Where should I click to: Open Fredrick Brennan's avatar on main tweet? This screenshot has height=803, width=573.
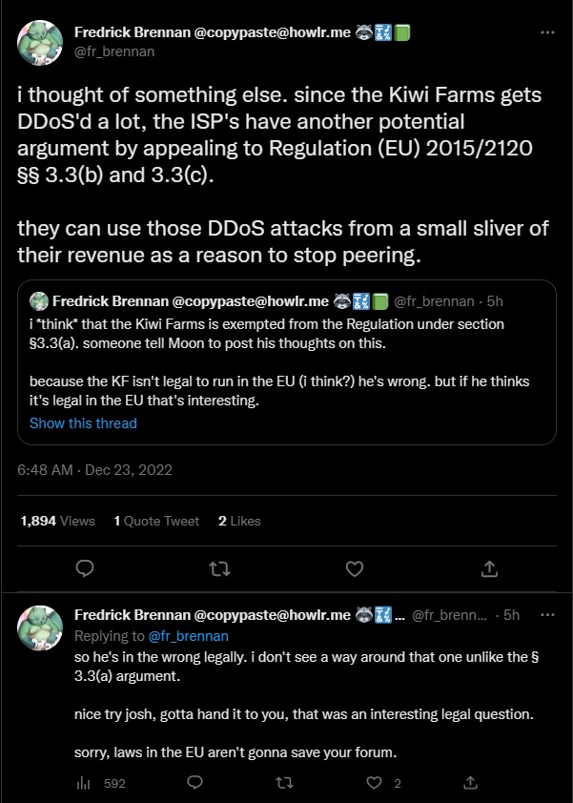click(x=41, y=44)
